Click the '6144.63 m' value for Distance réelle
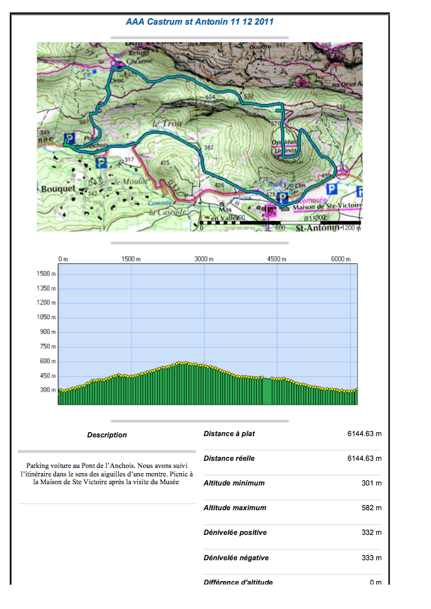431x609 pixels. [365, 459]
